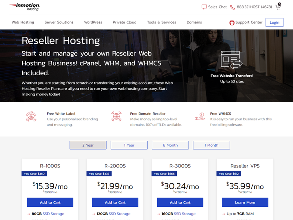
Task: Click Learn More for Reseller VPS
Action: [245, 202]
